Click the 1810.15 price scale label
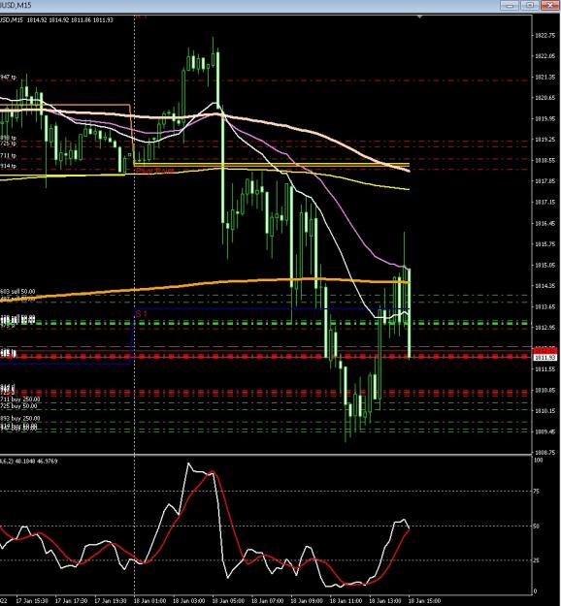 pyautogui.click(x=545, y=411)
